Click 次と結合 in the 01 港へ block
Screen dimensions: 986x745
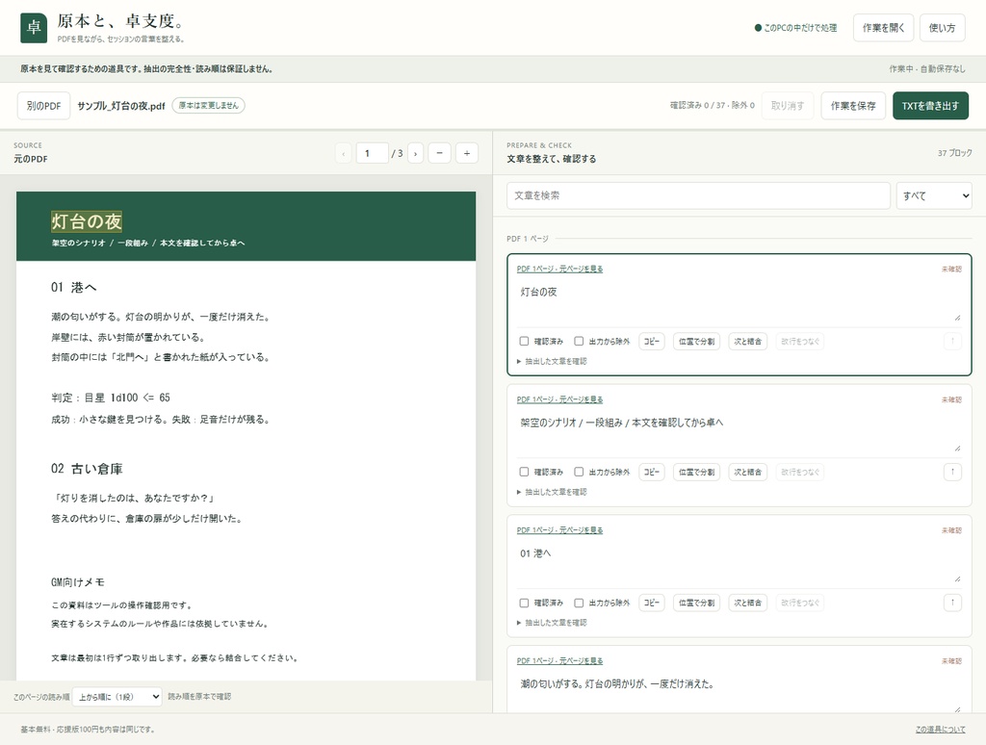click(x=747, y=603)
